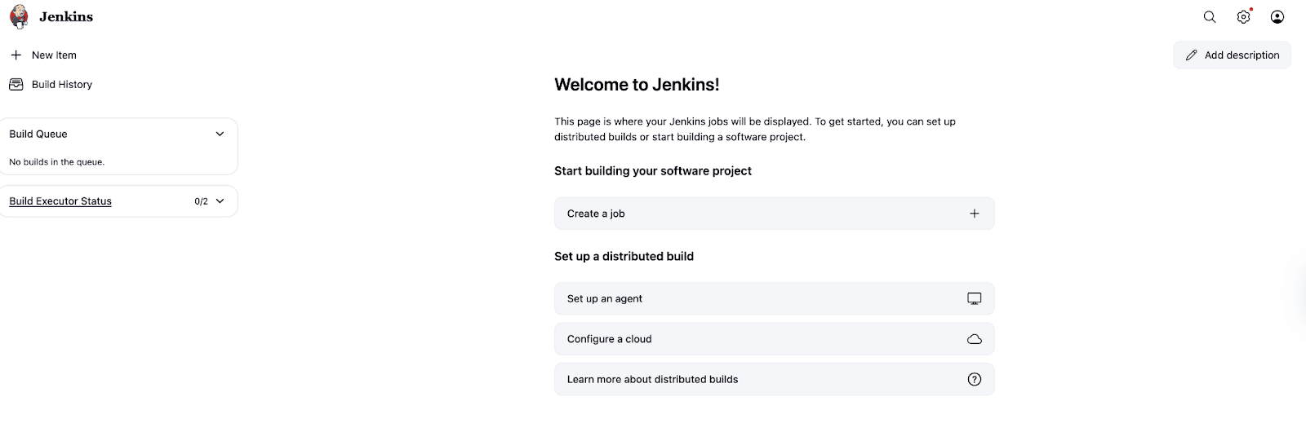Collapse the Build Queue panel chevron
Screen dimensions: 1306x432
coord(220,134)
